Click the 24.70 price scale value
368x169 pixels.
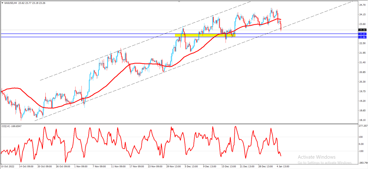coord(362,5)
